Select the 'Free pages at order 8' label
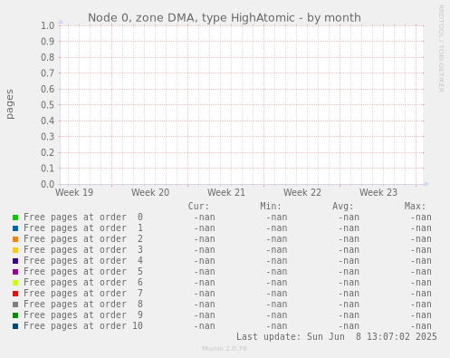Screen dimensions: 450x358 [x=83, y=305]
